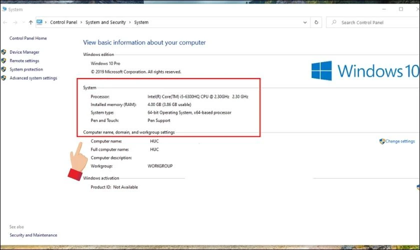Click the System protection shield icon
The width and height of the screenshot is (420, 250).
pos(4,69)
